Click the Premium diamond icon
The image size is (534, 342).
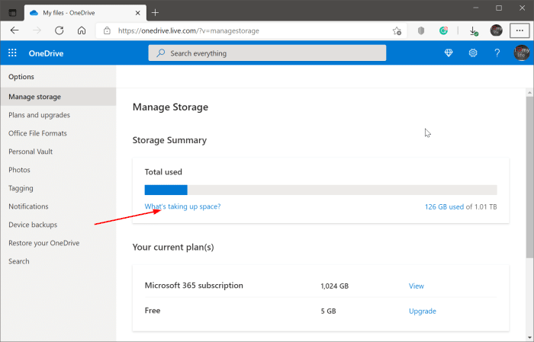point(449,53)
